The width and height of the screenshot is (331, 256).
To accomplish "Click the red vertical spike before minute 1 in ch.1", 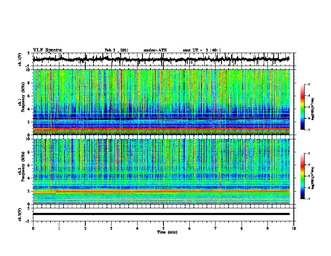I will pos(51,96).
